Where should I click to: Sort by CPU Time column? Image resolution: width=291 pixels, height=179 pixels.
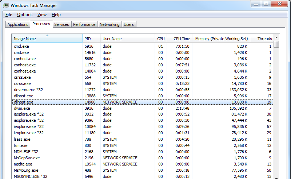point(180,39)
